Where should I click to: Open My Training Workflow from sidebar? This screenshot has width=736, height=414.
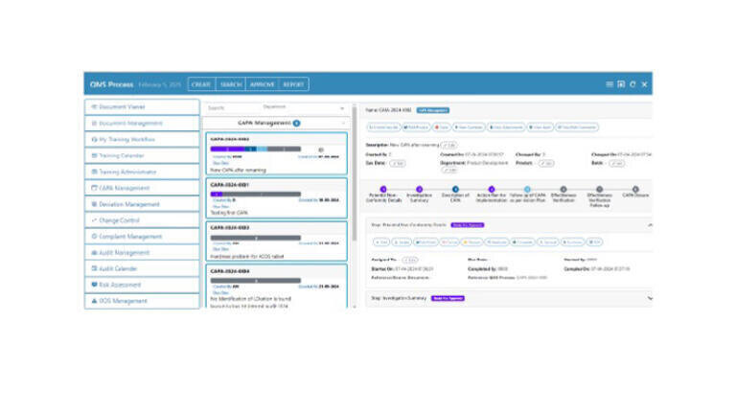tap(142, 139)
